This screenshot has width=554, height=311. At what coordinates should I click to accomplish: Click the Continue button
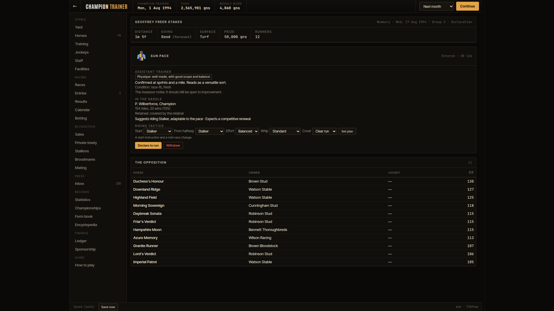tap(467, 6)
